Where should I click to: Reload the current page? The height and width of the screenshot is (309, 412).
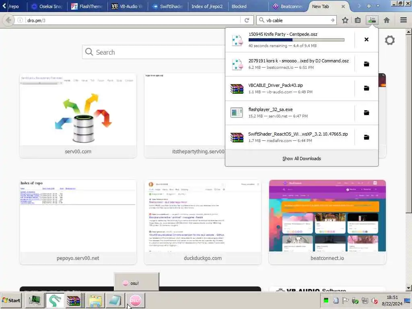tap(247, 20)
